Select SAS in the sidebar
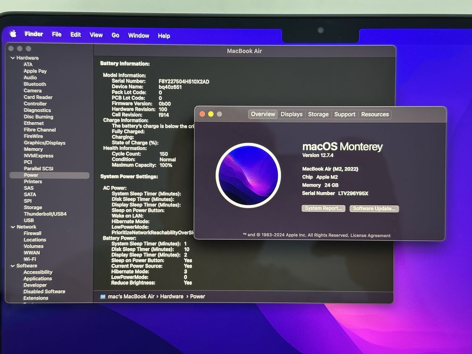Viewport: 472px width, 354px height. pos(29,188)
